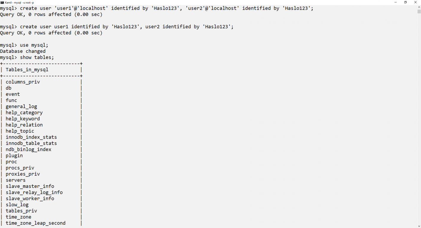The height and width of the screenshot is (228, 421).
Task: Open the console window system menu icon
Action: (2, 2)
